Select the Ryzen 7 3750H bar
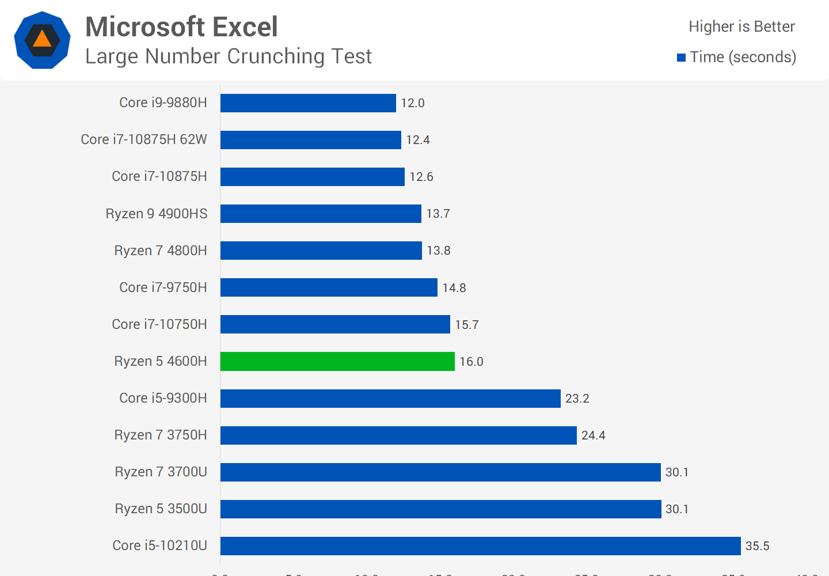829x576 pixels. [x=398, y=435]
